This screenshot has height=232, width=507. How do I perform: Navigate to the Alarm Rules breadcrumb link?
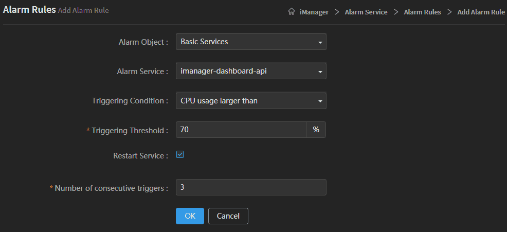tap(422, 12)
